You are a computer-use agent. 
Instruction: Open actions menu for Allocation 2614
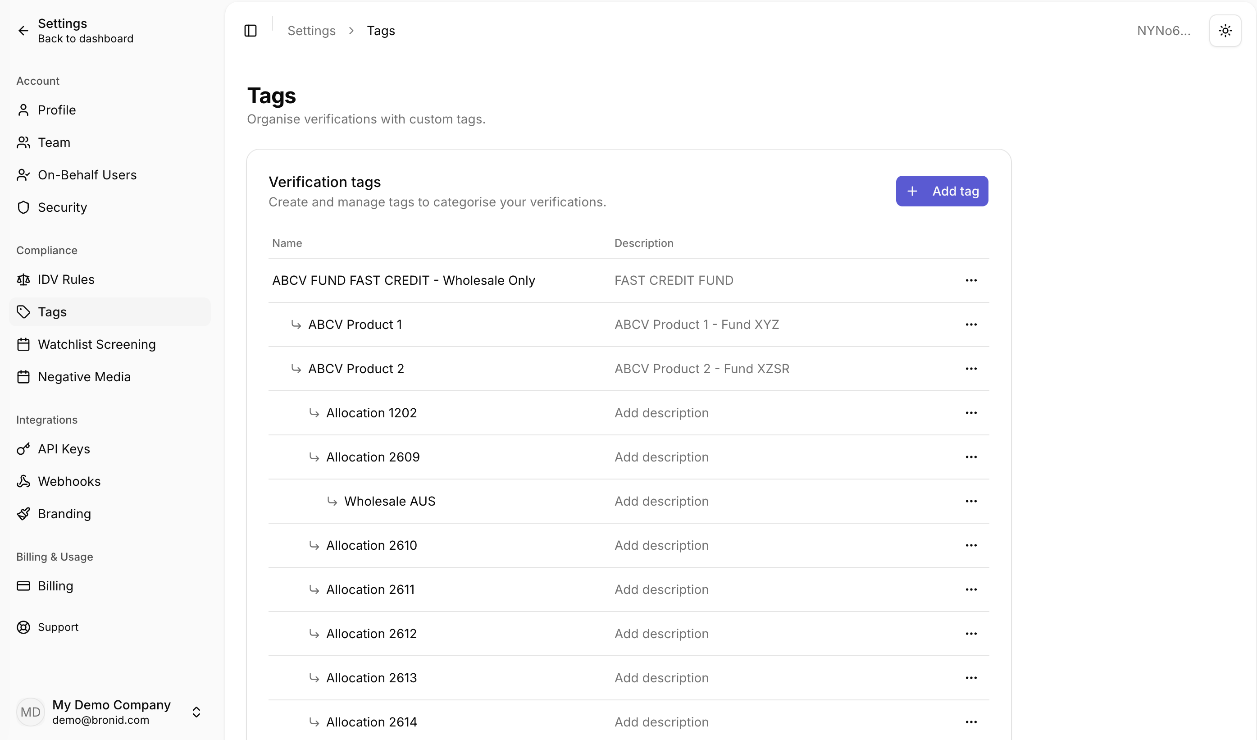click(970, 722)
